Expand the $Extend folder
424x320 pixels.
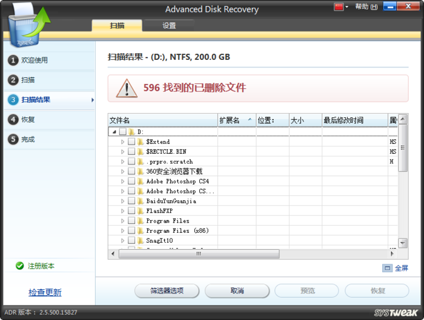pyautogui.click(x=122, y=142)
